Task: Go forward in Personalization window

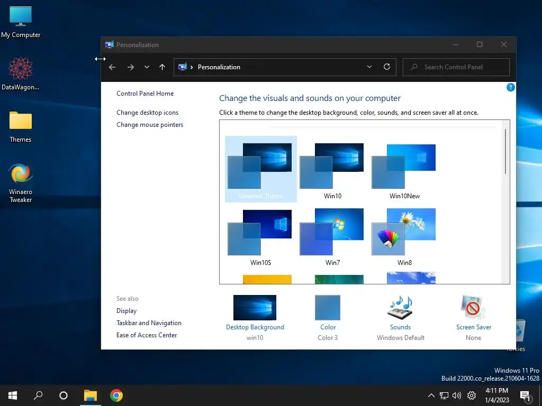Action: pos(130,67)
